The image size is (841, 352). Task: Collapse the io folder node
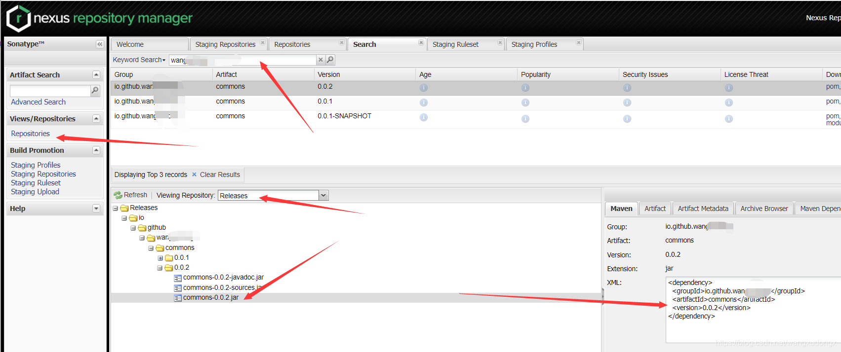tap(124, 218)
